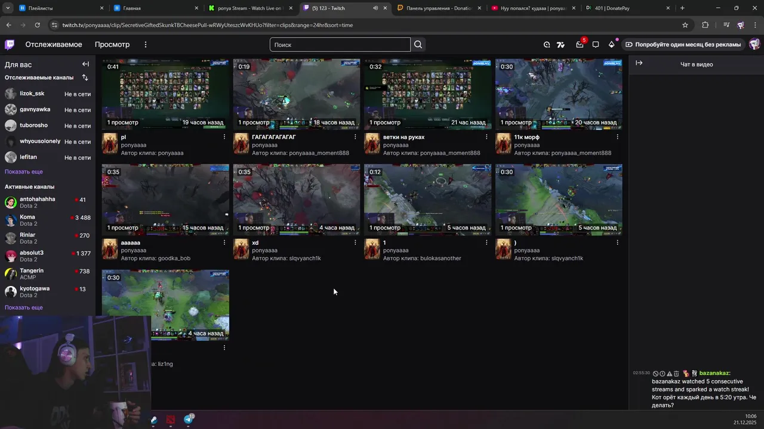Go back with browser back arrow
Viewport: 764px width, 429px height.
pos(8,25)
